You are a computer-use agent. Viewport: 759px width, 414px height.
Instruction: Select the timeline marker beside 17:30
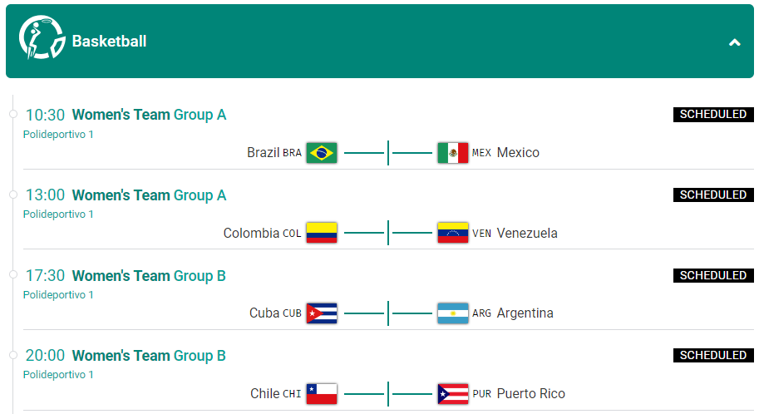pyautogui.click(x=13, y=274)
